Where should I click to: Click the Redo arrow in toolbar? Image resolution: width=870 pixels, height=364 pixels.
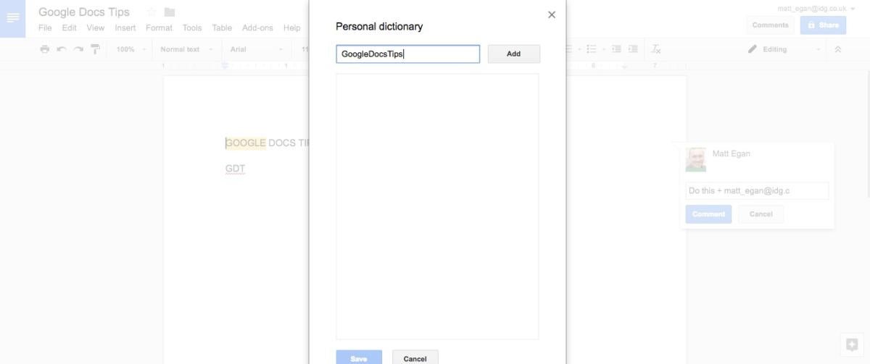click(78, 49)
